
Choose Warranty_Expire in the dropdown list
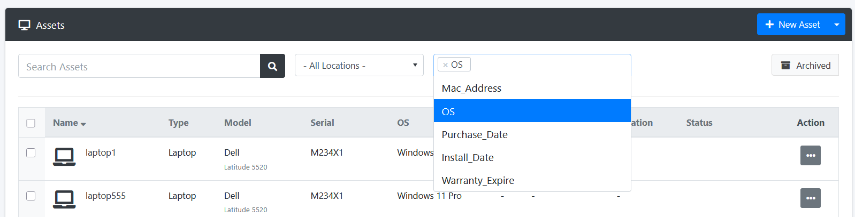(x=478, y=181)
